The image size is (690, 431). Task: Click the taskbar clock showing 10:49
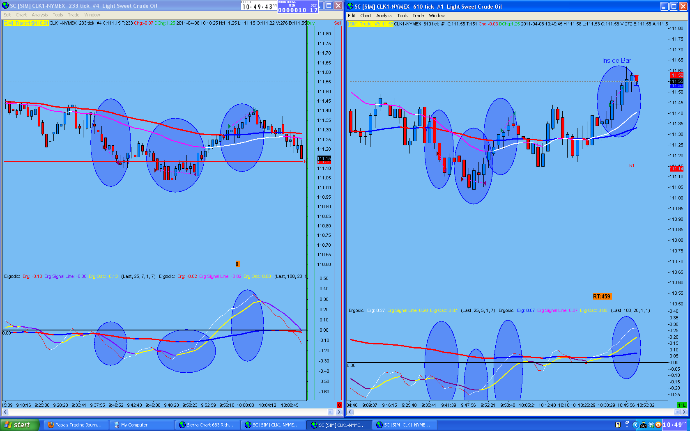point(675,425)
